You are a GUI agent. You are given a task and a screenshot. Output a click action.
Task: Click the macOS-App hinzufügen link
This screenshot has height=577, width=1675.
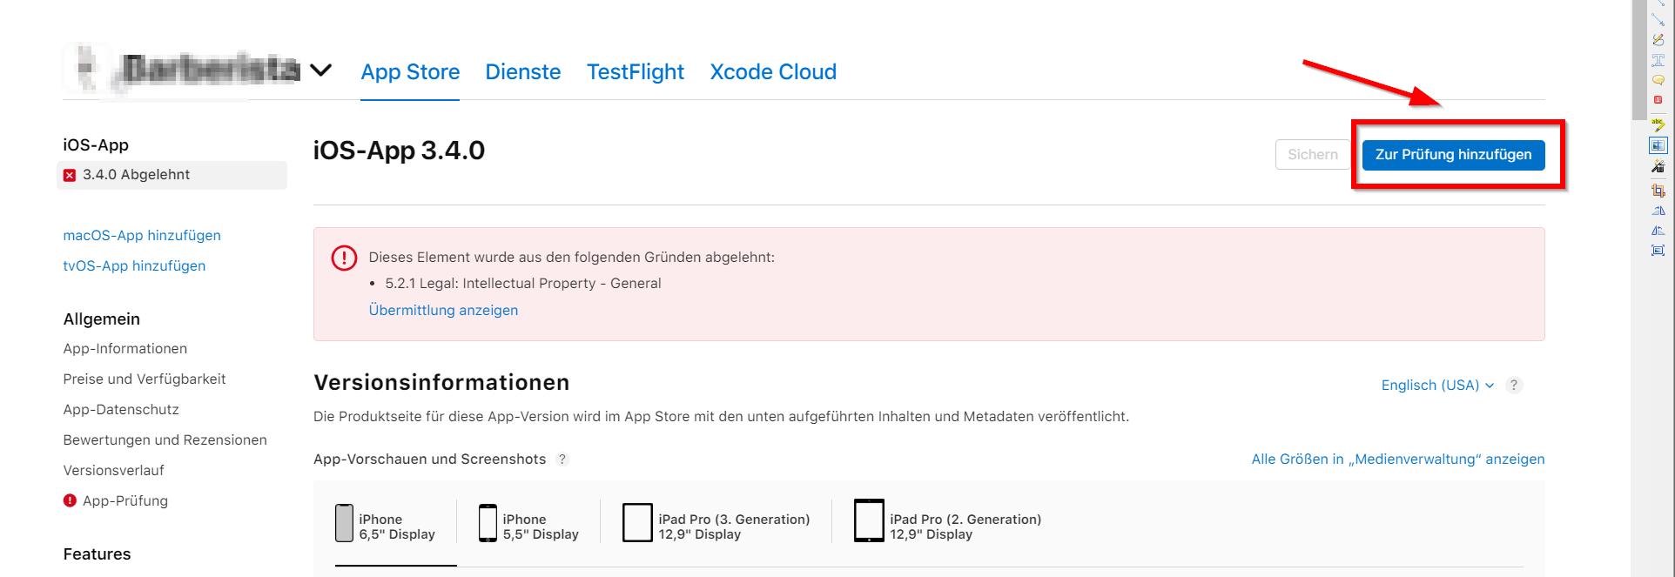pos(142,235)
